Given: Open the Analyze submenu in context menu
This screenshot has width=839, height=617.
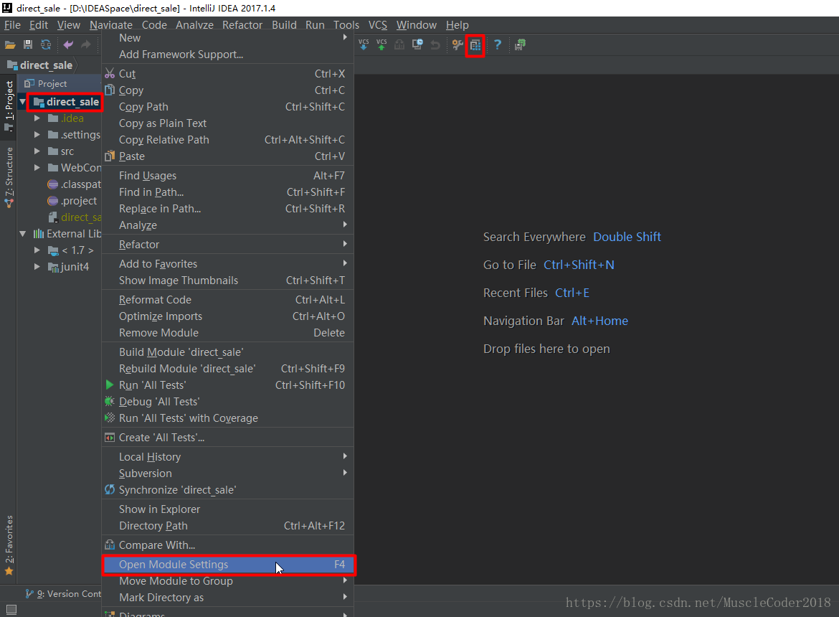Looking at the screenshot, I should pyautogui.click(x=227, y=225).
